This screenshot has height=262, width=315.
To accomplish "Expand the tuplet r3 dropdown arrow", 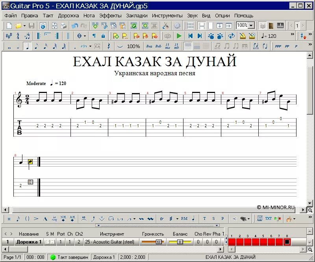I will (x=91, y=46).
